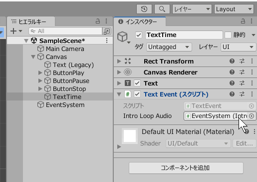Expand the ButtonPlay hierarchy item
The width and height of the screenshot is (257, 182).
40,72
